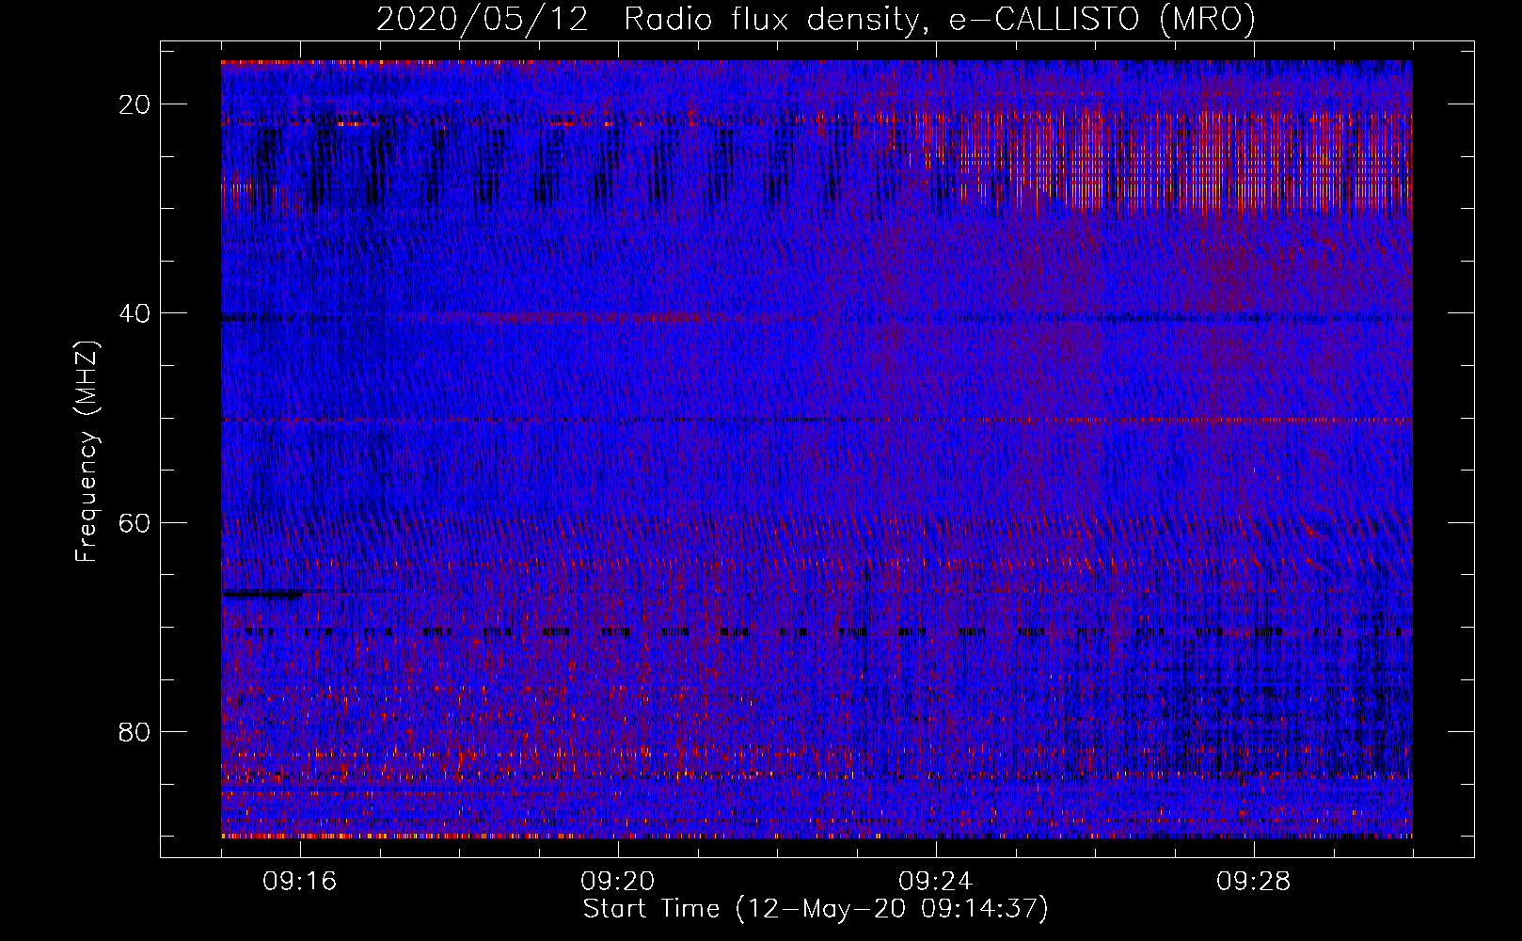The height and width of the screenshot is (941, 1522).
Task: Click the time tick label "09:28"
Action: coord(1254,881)
